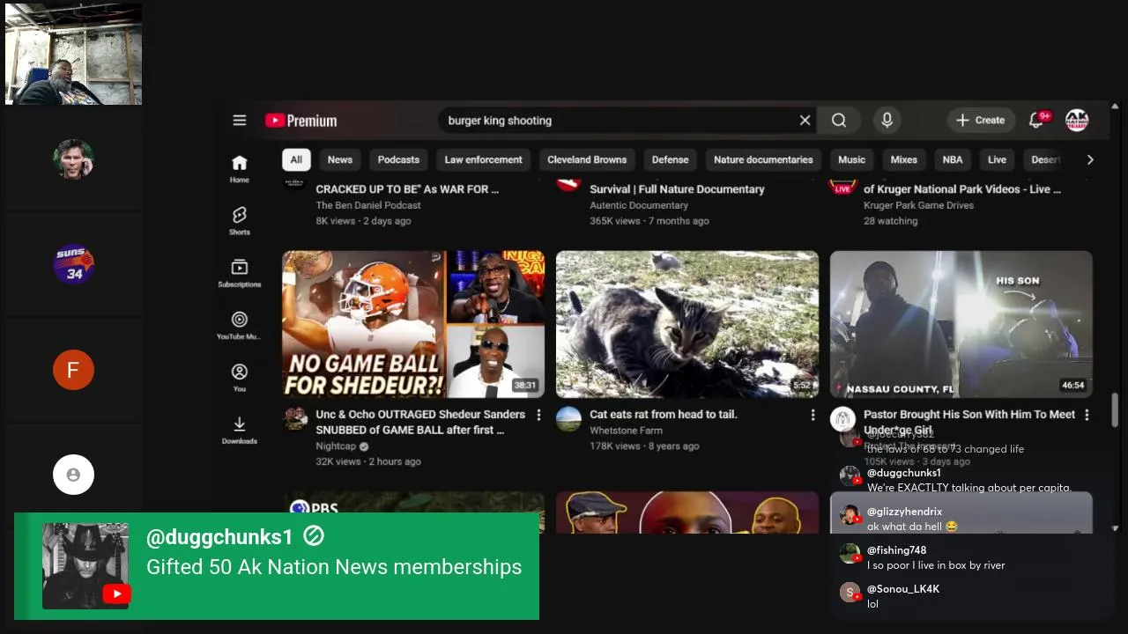
Task: Select the Law enforcement filter chip
Action: click(483, 159)
